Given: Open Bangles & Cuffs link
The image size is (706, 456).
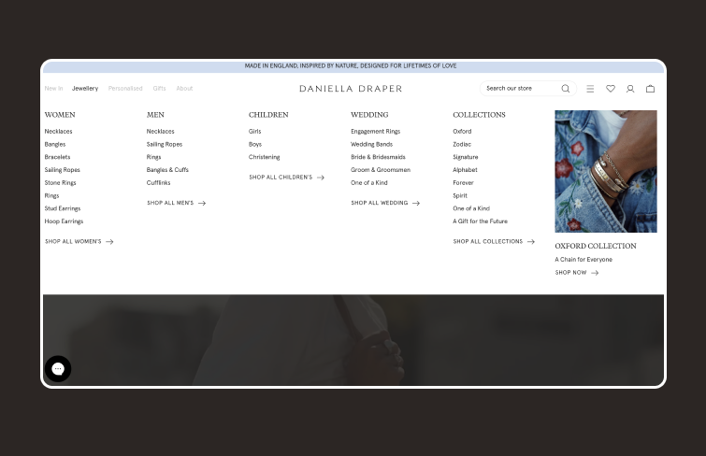Looking at the screenshot, I should (167, 170).
